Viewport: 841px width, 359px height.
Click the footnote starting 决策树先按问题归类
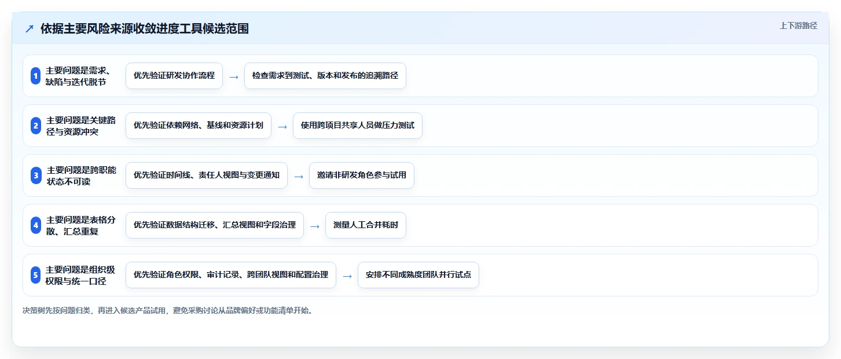pyautogui.click(x=169, y=310)
